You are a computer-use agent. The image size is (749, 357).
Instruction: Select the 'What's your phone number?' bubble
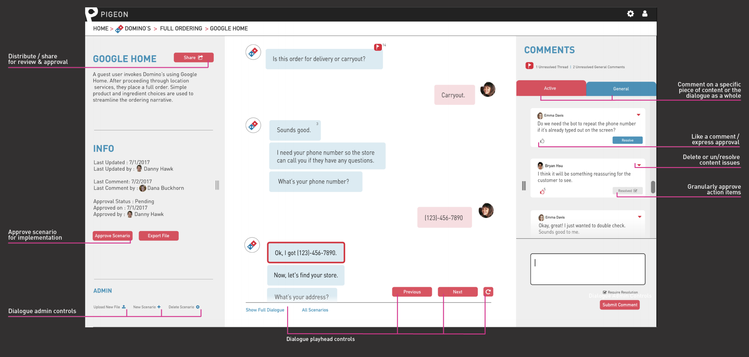click(x=316, y=182)
